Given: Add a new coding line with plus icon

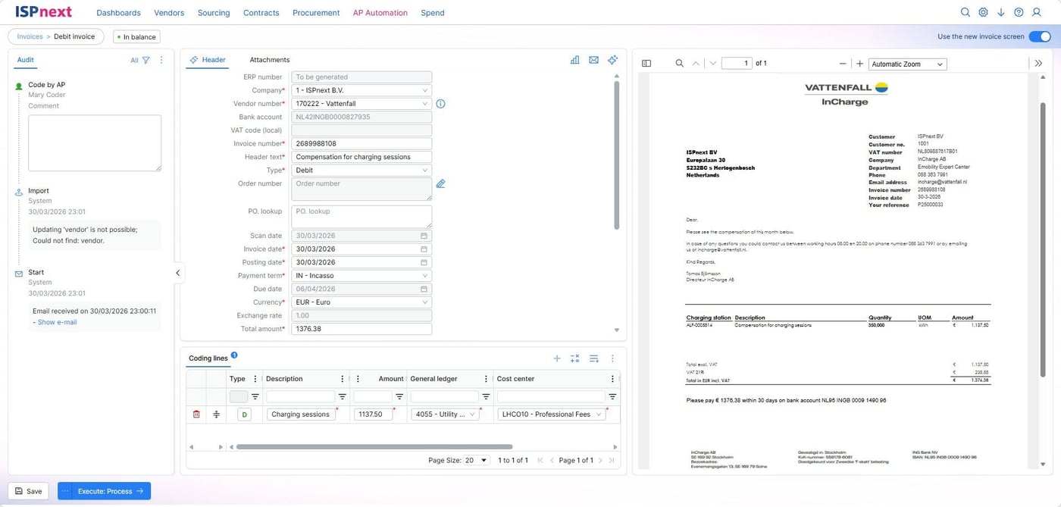Looking at the screenshot, I should (557, 358).
